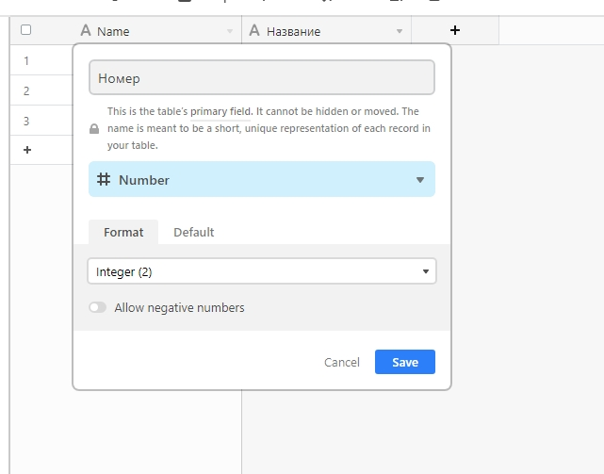604x474 pixels.
Task: Select row number 2
Action: [x=26, y=91]
